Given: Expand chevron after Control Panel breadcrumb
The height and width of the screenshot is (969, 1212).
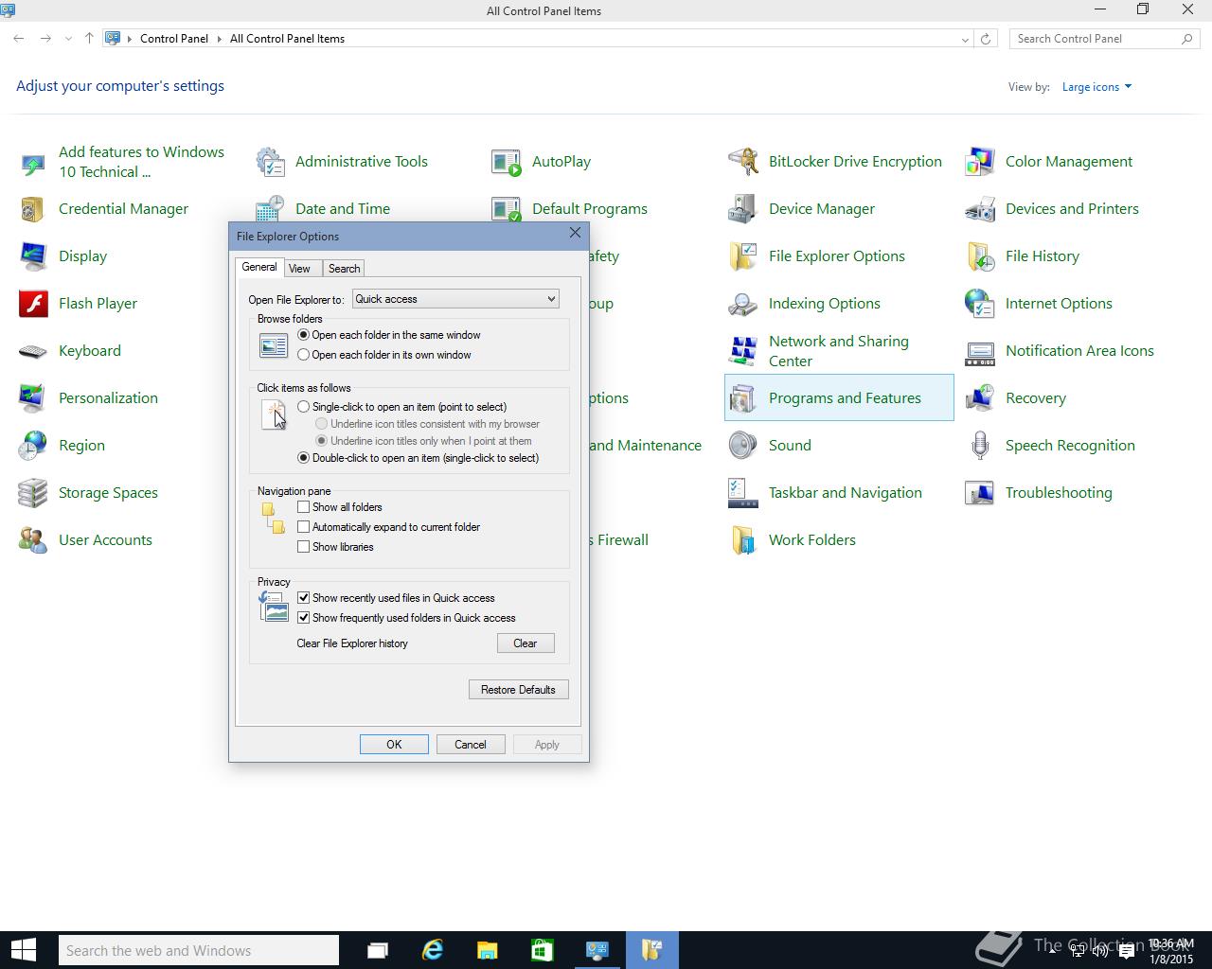Looking at the screenshot, I should click(x=219, y=39).
